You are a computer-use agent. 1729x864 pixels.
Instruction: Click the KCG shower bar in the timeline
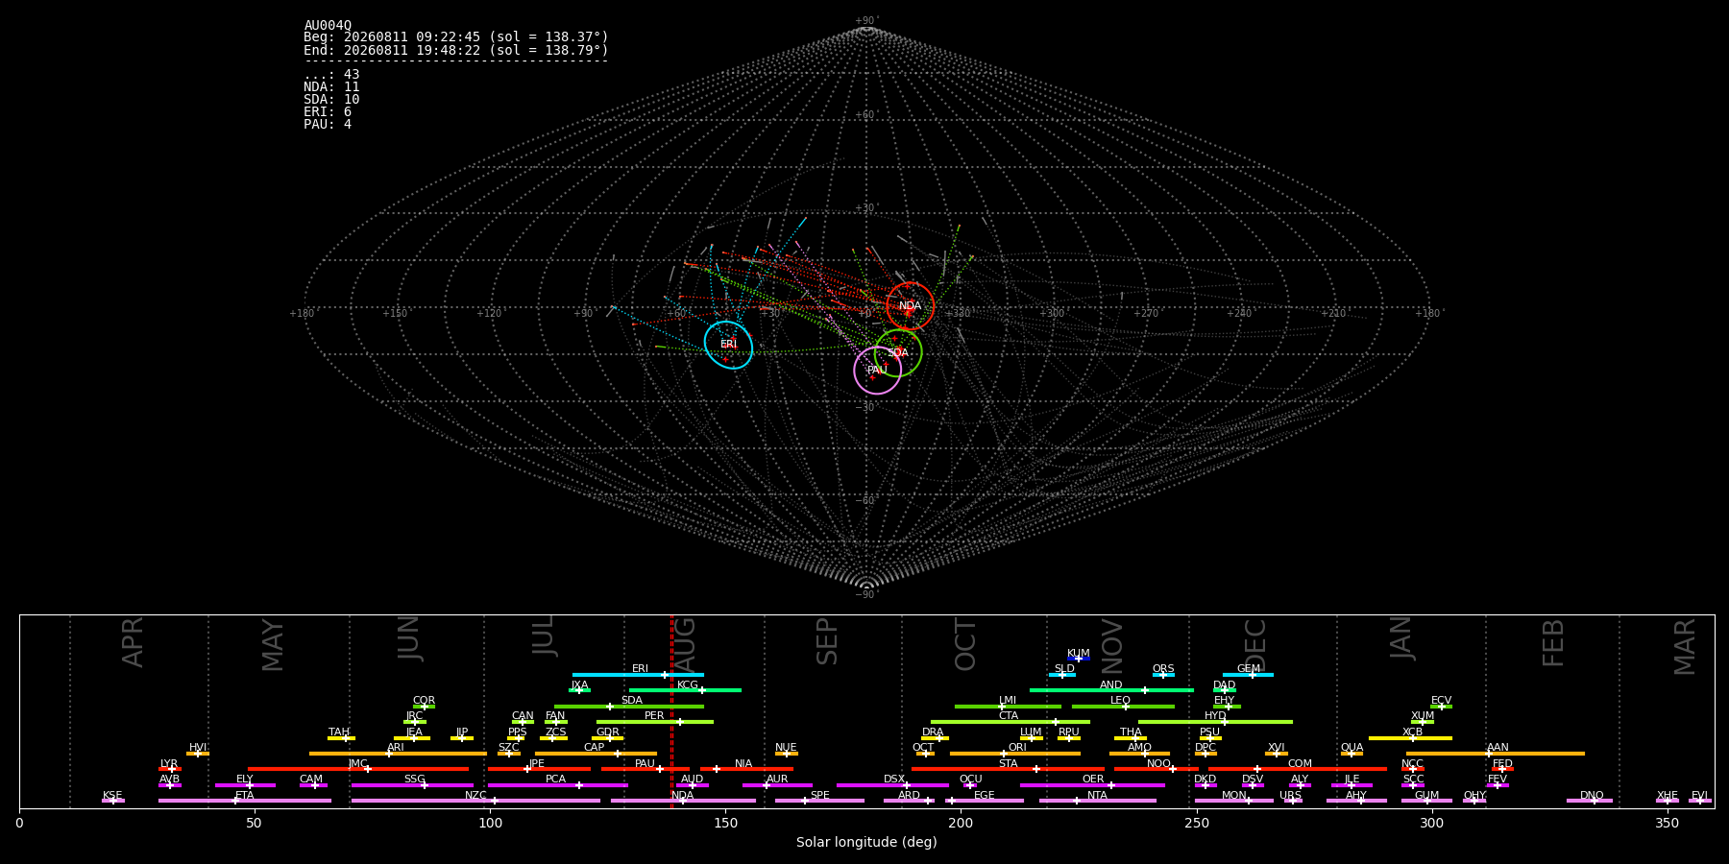pos(685,690)
